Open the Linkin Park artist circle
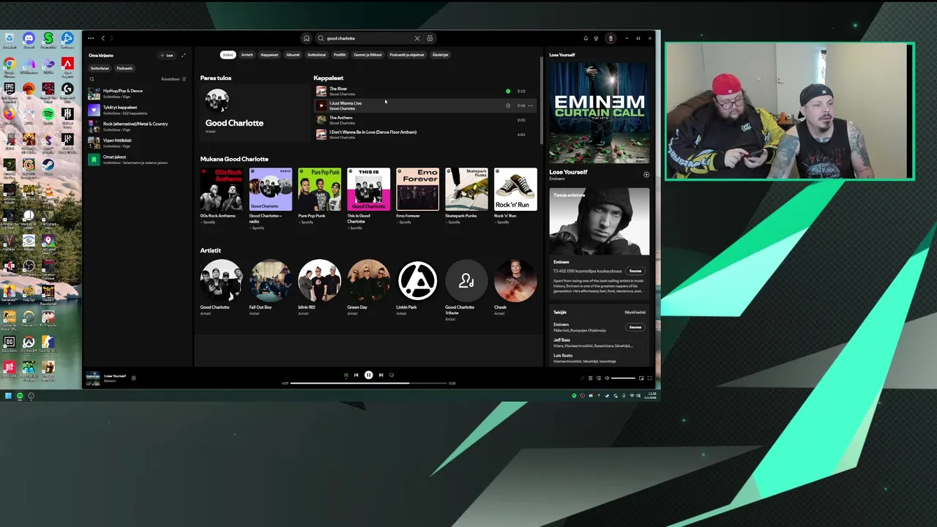 point(417,280)
